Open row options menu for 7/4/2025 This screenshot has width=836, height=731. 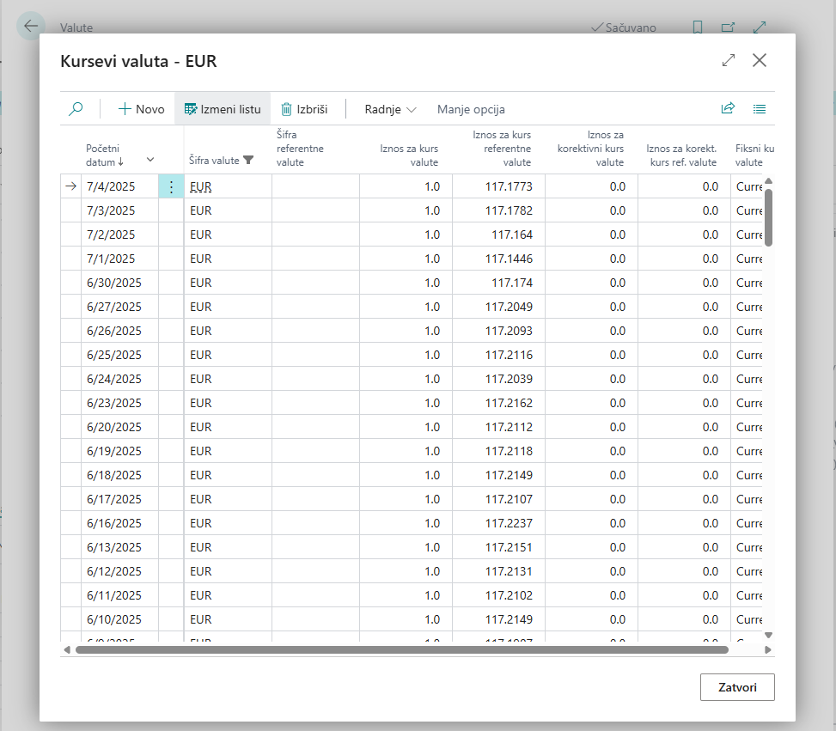click(x=171, y=186)
